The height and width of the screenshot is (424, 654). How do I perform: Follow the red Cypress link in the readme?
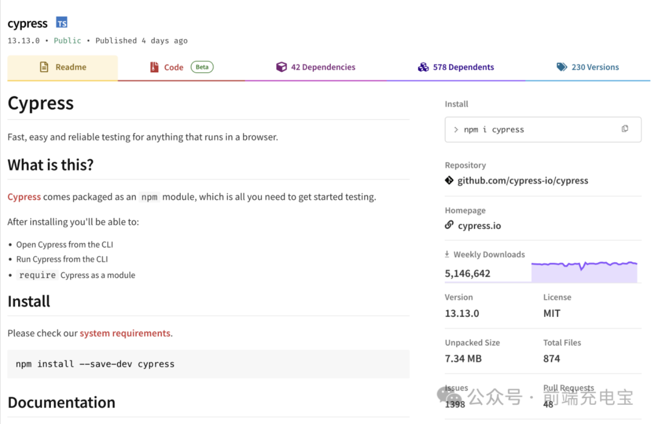coord(24,197)
